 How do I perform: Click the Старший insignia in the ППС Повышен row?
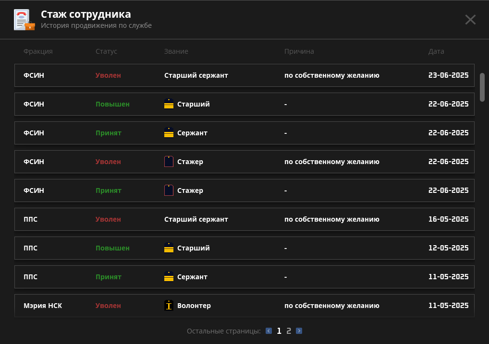pos(169,248)
